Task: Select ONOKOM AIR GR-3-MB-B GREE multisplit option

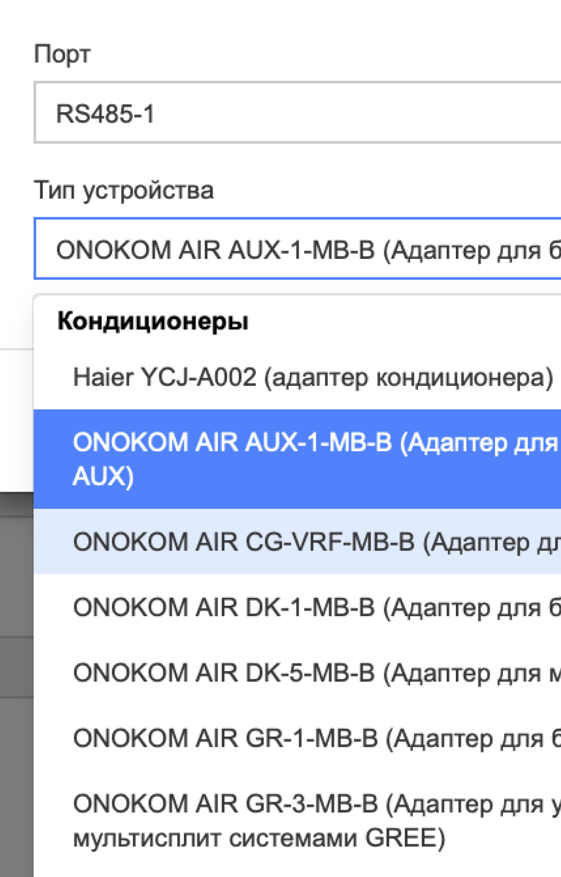Action: pyautogui.click(x=298, y=820)
